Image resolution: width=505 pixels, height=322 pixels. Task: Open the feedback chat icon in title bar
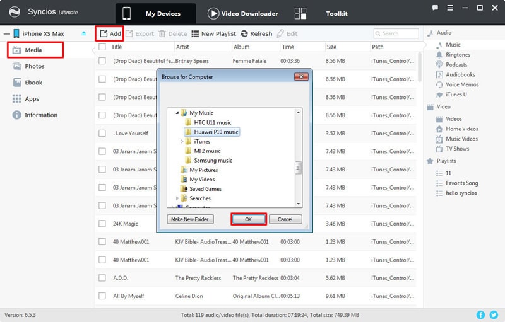click(x=435, y=8)
